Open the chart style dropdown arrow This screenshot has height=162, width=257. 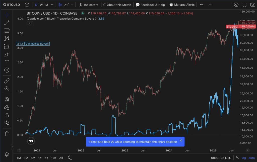(73, 5)
